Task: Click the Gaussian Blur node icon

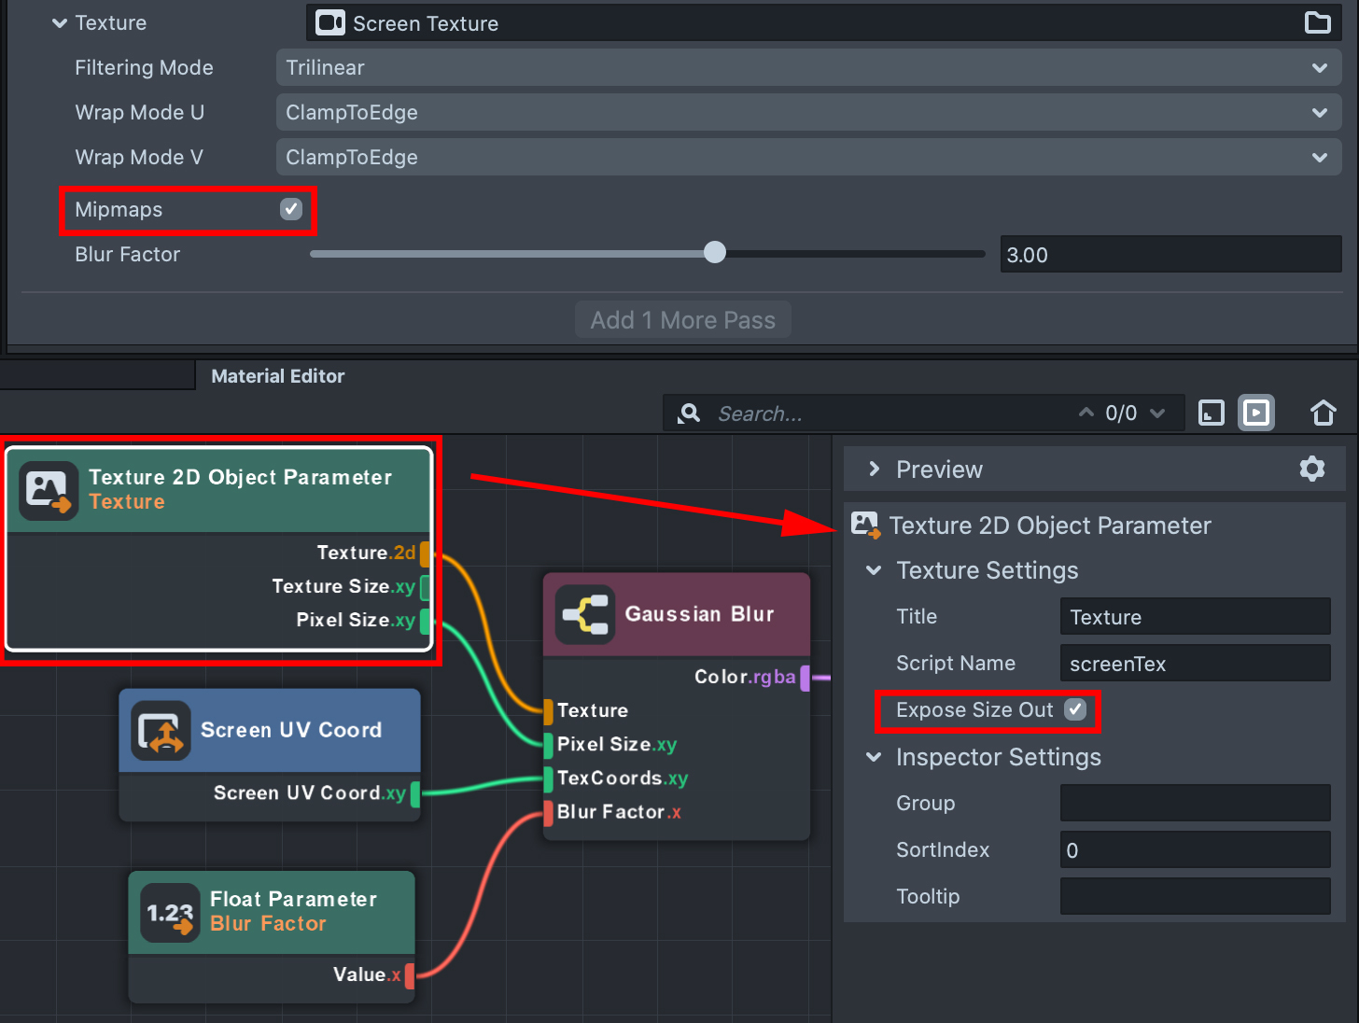Action: [x=585, y=614]
